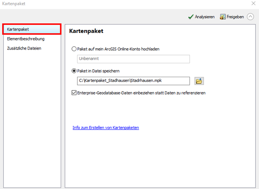This screenshot has width=259, height=189.
Task: Open the 'Info zum Erstellen von Kartenpaketen' link
Action: (106, 128)
